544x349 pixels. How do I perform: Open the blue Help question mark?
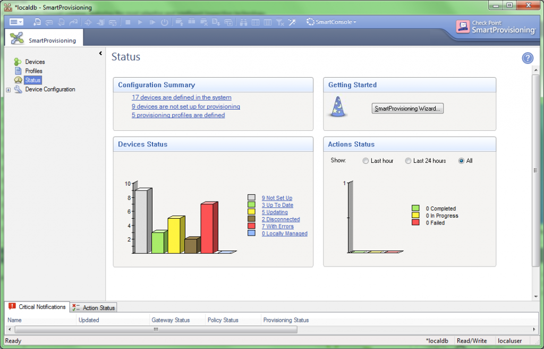coord(528,58)
